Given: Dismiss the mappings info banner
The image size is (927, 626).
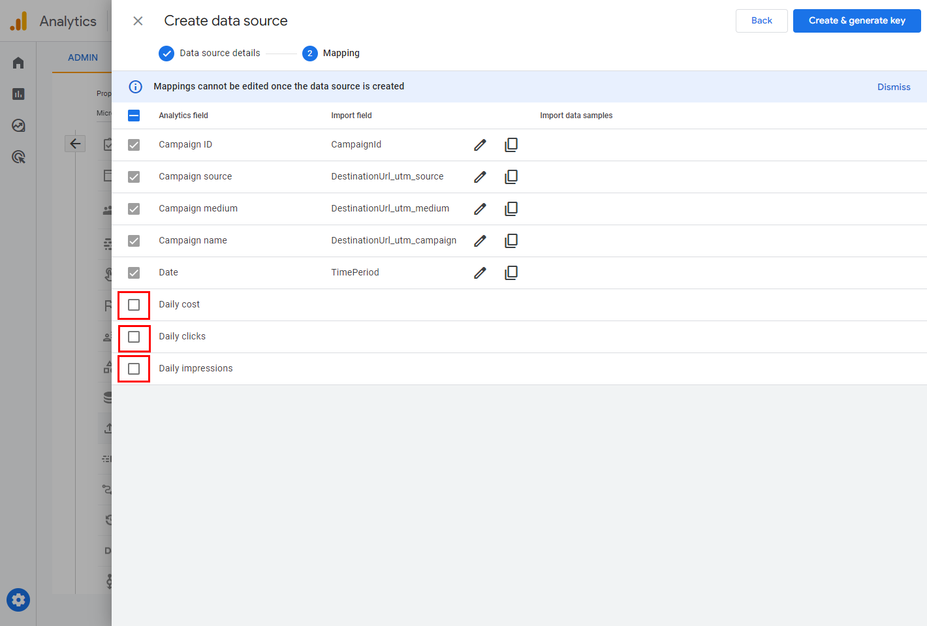Looking at the screenshot, I should tap(893, 87).
